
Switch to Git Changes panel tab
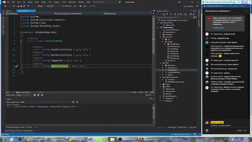tap(172, 127)
